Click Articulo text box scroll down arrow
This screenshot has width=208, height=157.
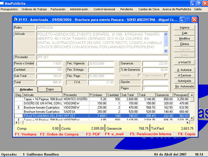[x=166, y=51]
